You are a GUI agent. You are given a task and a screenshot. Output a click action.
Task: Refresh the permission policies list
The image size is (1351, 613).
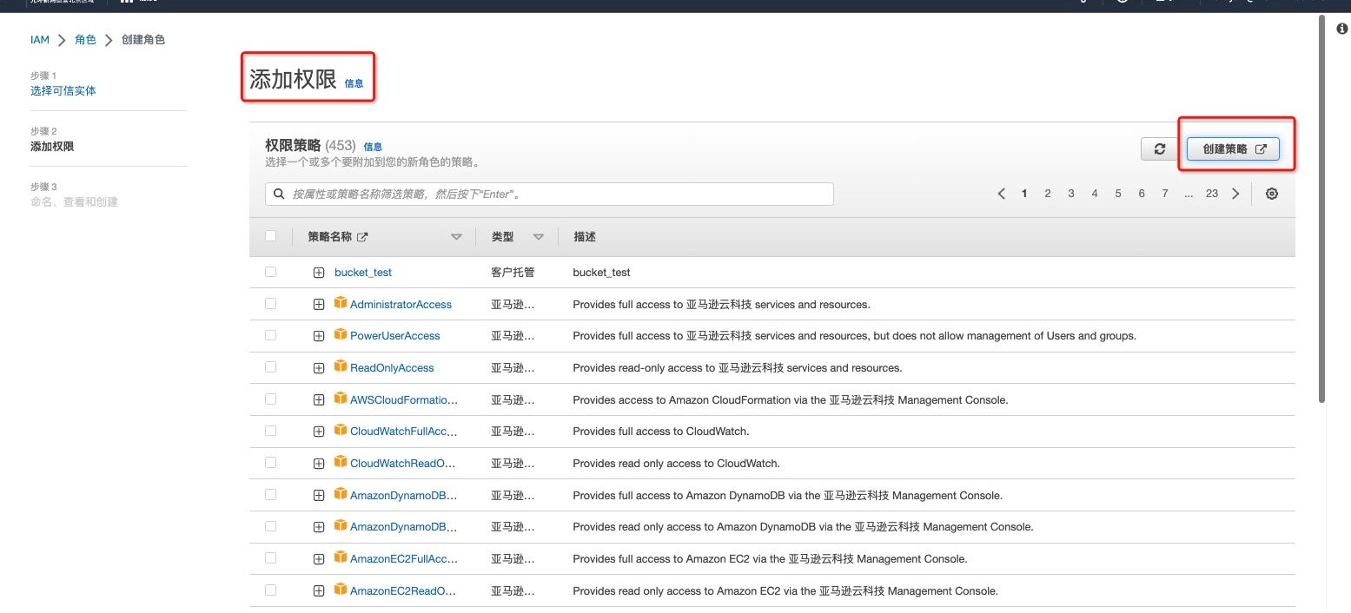[1159, 149]
